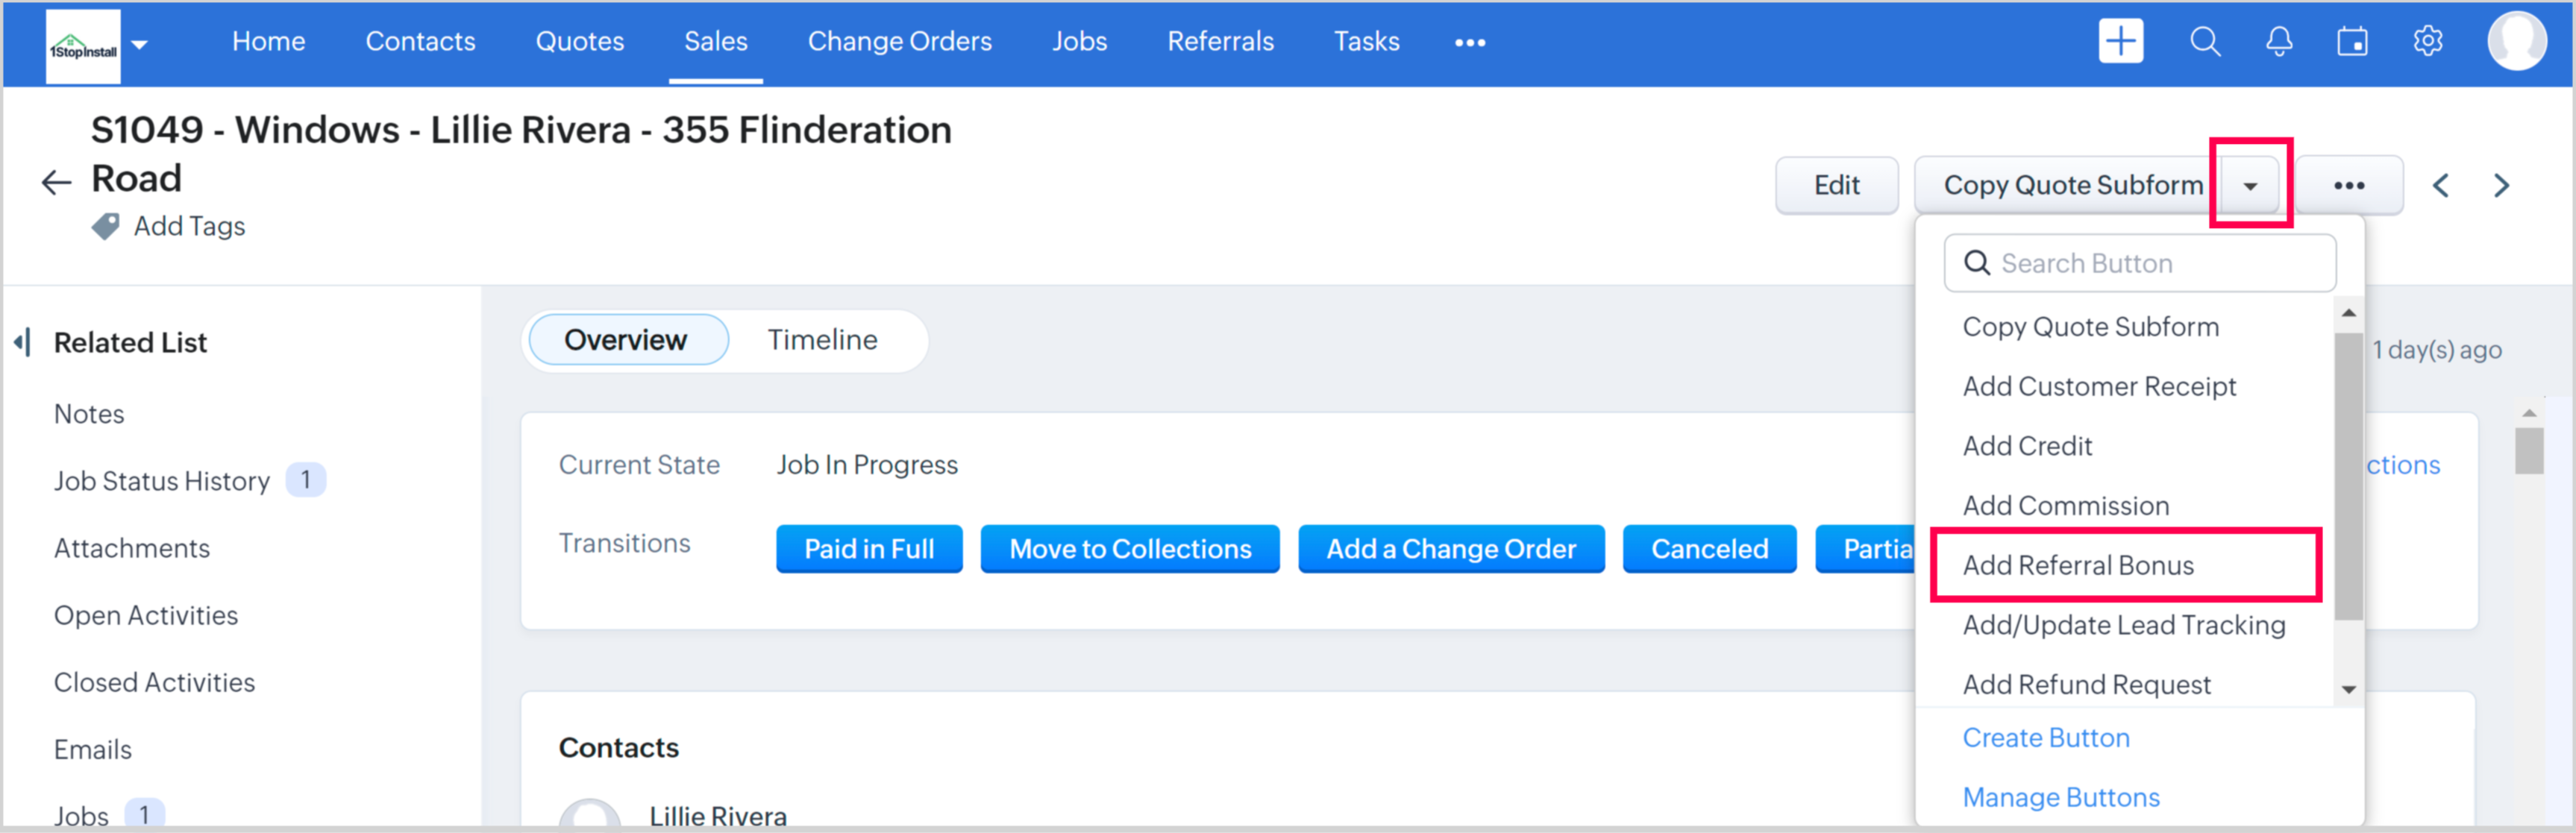Open the search magnifier icon
Viewport: 2576px width, 833px height.
click(2204, 42)
